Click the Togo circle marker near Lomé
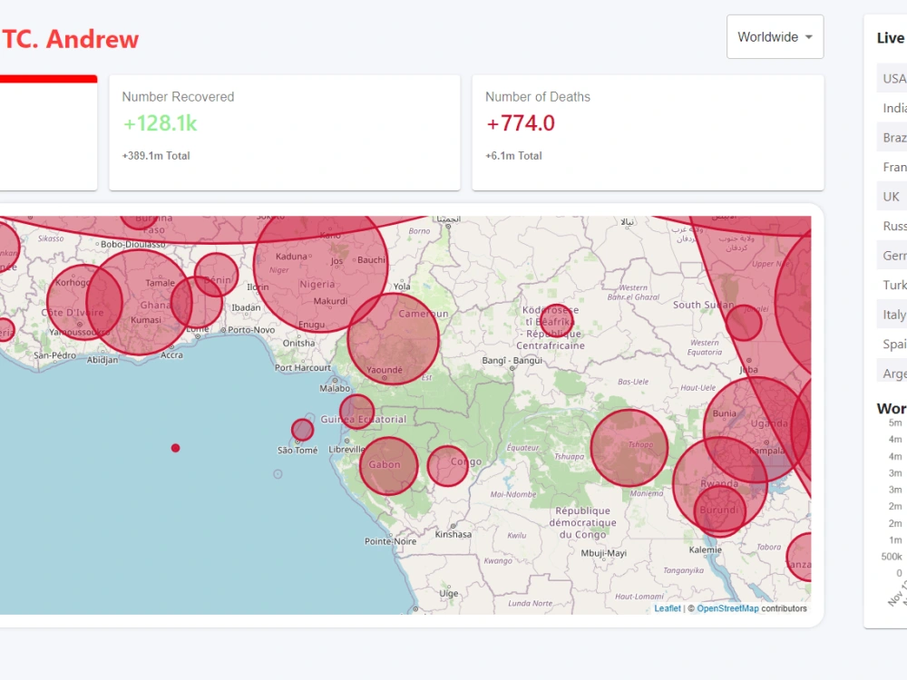This screenshot has height=680, width=907. pos(197,303)
